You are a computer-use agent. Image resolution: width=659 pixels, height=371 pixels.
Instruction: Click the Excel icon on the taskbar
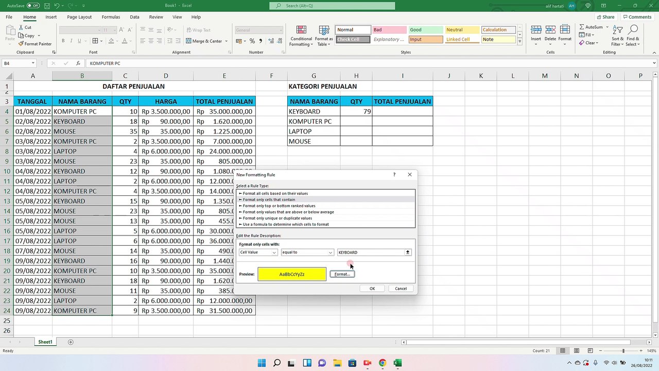(397, 363)
